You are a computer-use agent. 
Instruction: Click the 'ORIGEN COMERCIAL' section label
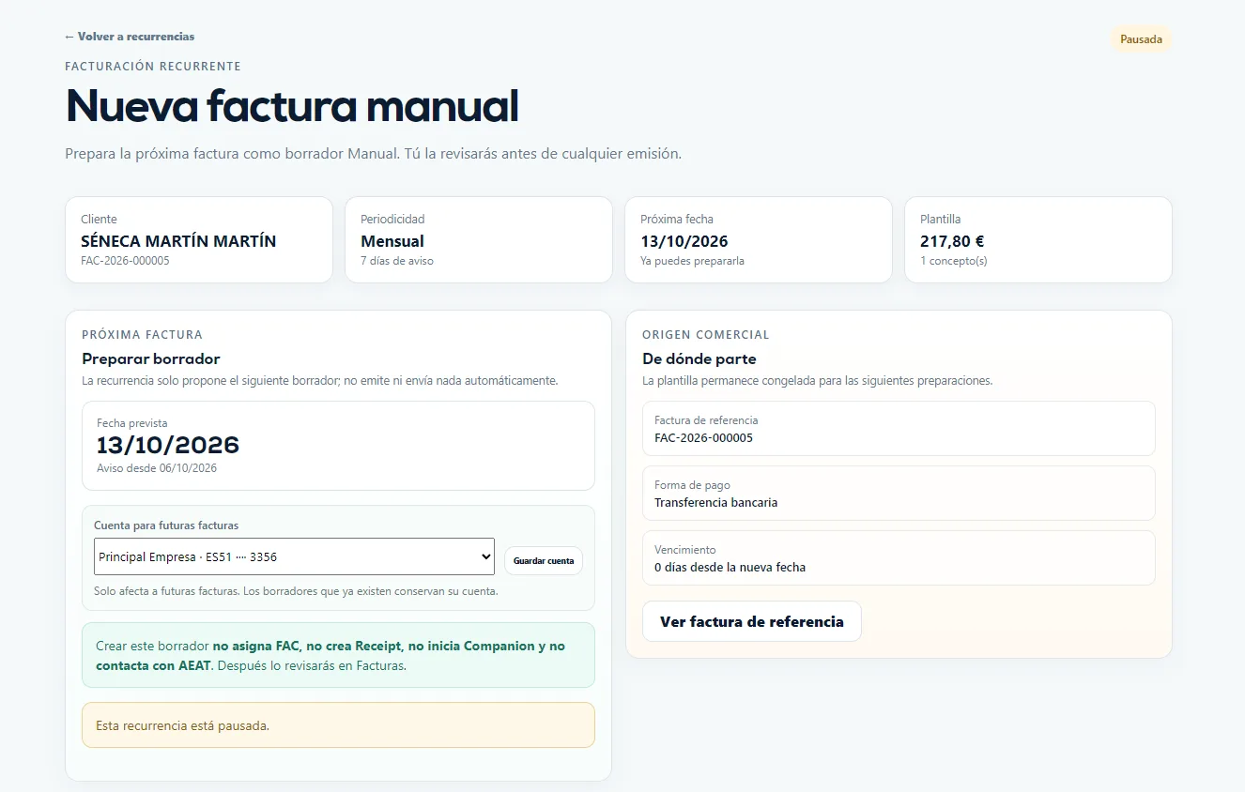pyautogui.click(x=706, y=335)
